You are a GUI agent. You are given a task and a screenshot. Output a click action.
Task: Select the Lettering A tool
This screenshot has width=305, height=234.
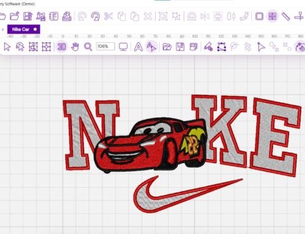coord(138,47)
